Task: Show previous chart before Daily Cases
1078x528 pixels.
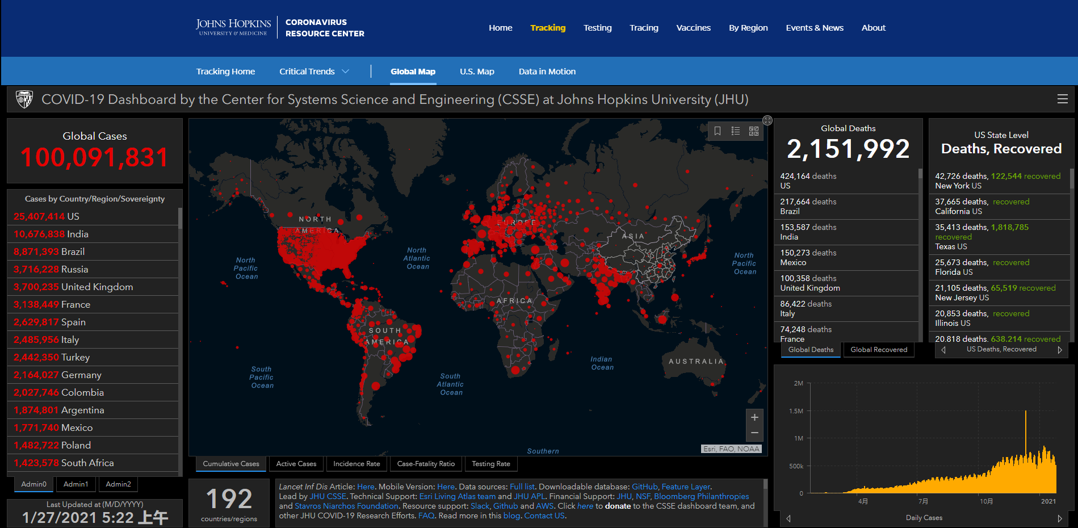Action: click(x=788, y=518)
